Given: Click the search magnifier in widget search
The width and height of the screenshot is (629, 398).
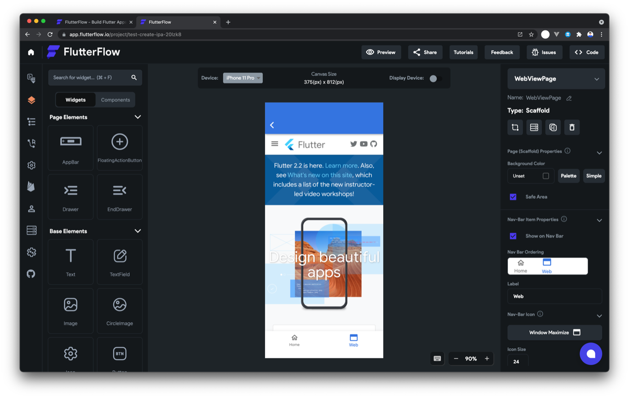Looking at the screenshot, I should pyautogui.click(x=134, y=78).
